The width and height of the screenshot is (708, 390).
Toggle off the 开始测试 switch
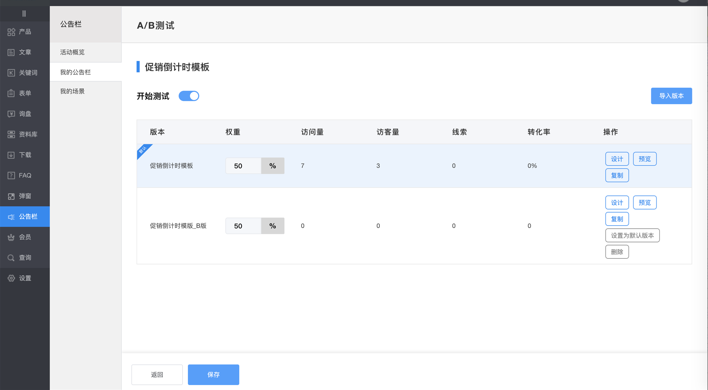(x=189, y=96)
